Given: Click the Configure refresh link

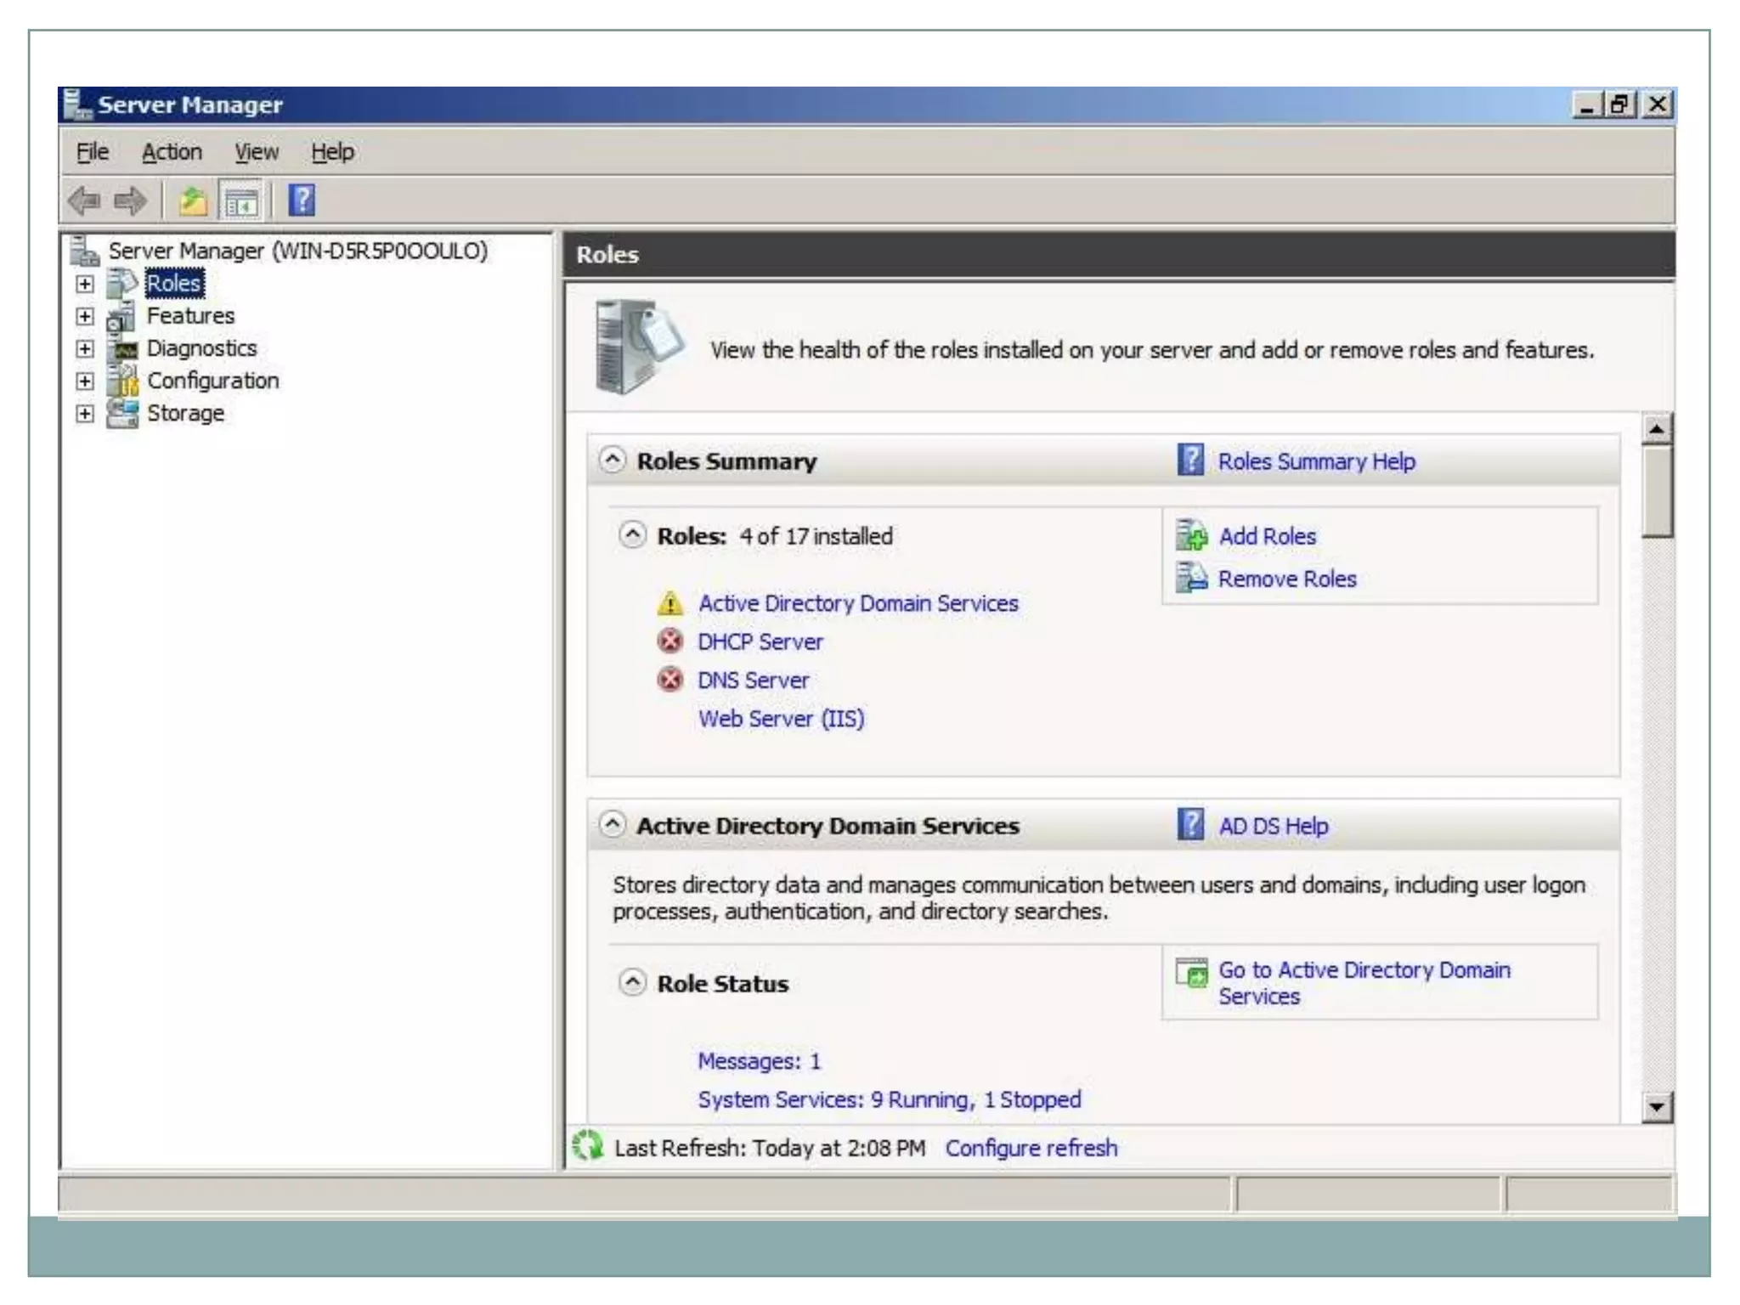Looking at the screenshot, I should click(1031, 1148).
